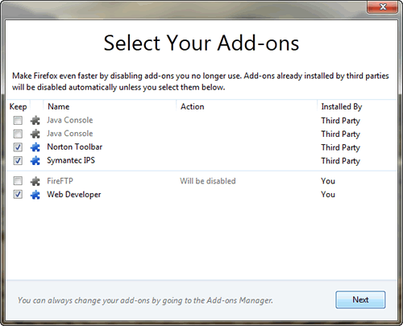
Task: Select the Norton Toolbar name text
Action: (x=75, y=147)
